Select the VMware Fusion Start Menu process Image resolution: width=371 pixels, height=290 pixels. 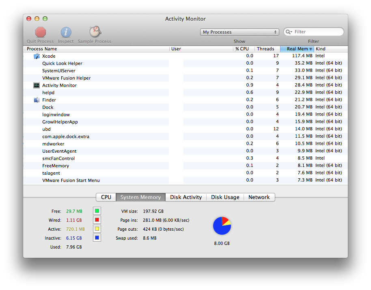pyautogui.click(x=185, y=180)
